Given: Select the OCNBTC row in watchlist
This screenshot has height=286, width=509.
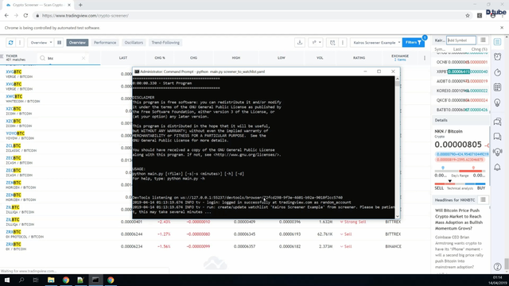Looking at the screenshot, I should coord(461,62).
